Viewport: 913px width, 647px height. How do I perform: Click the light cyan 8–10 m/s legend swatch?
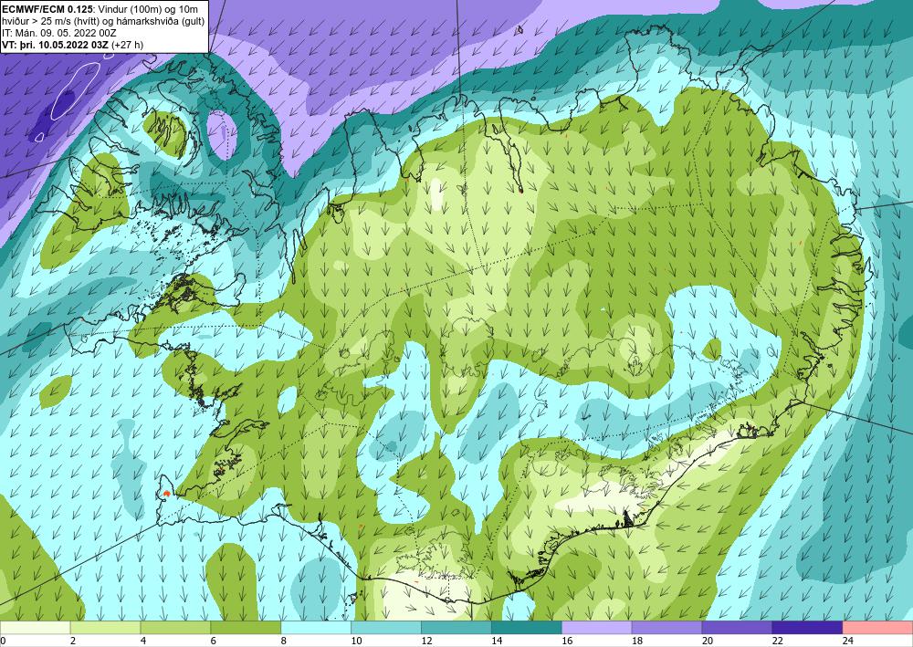pyautogui.click(x=316, y=628)
